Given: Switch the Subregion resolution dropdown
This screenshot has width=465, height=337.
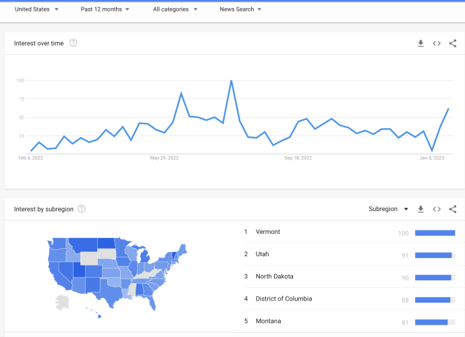Looking at the screenshot, I should pyautogui.click(x=388, y=209).
